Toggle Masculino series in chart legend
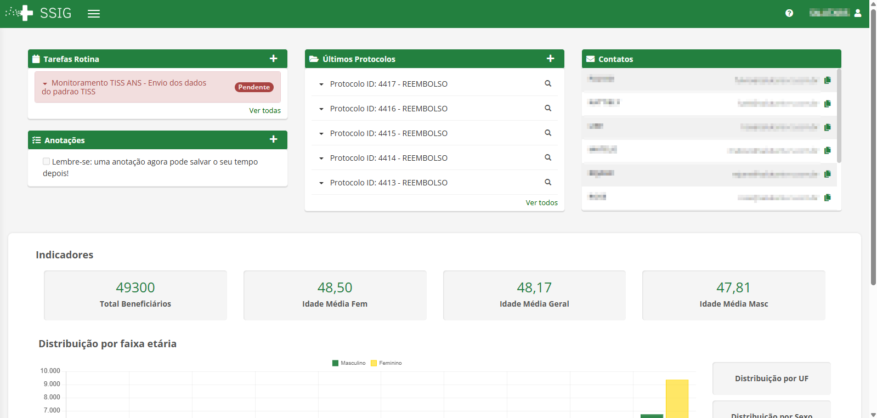This screenshot has height=418, width=877. tap(349, 363)
